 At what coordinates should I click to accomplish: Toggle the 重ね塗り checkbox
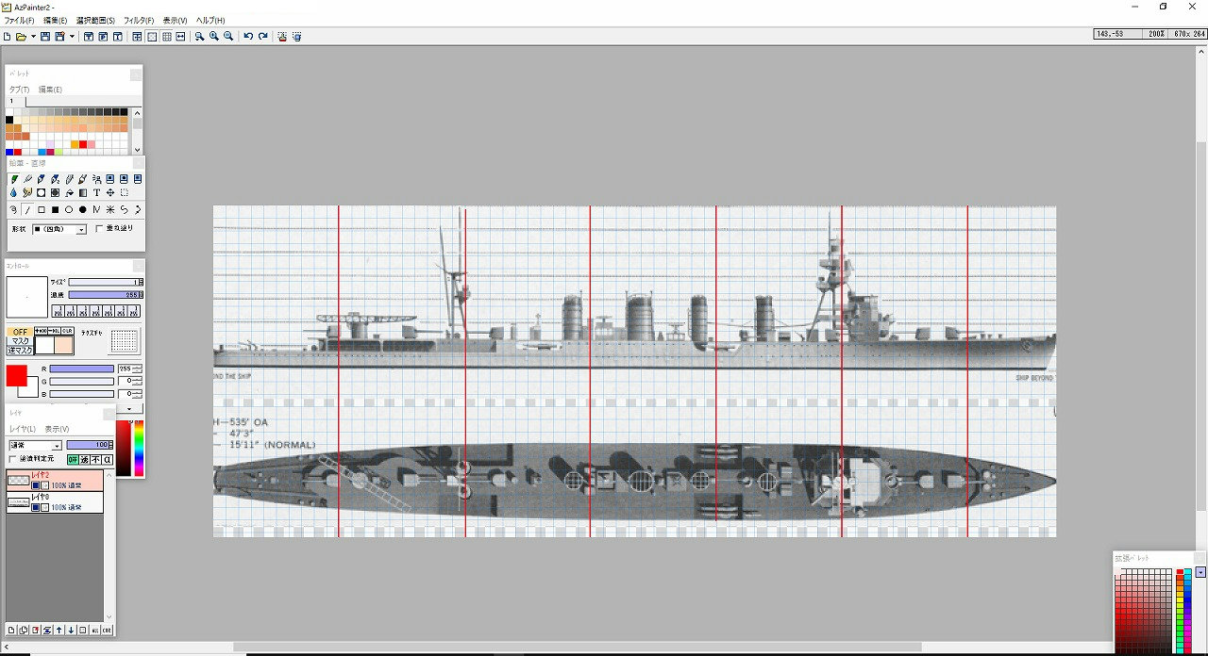click(x=99, y=229)
